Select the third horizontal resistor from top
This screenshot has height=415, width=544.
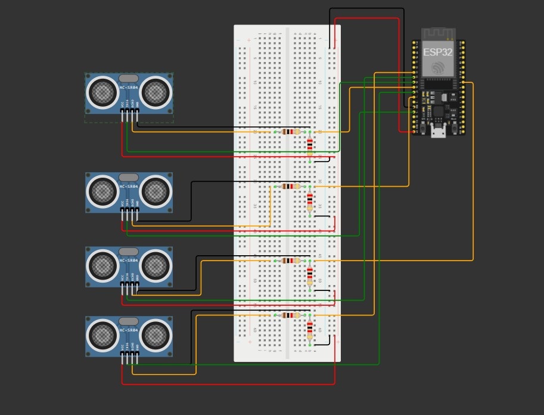coord(291,261)
